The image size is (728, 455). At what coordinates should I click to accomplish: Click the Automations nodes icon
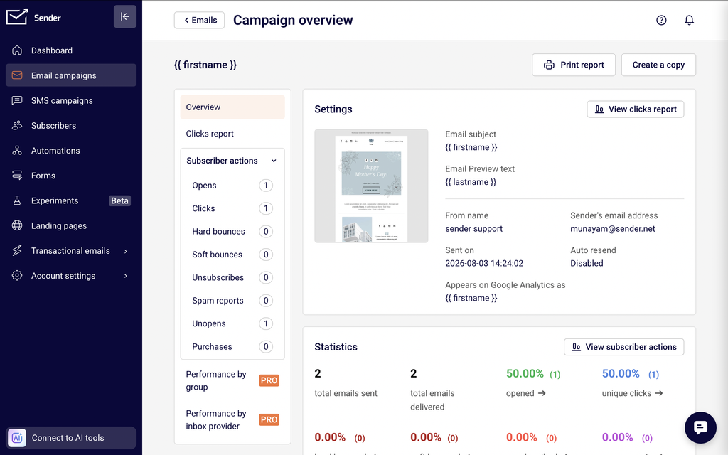coord(17,151)
